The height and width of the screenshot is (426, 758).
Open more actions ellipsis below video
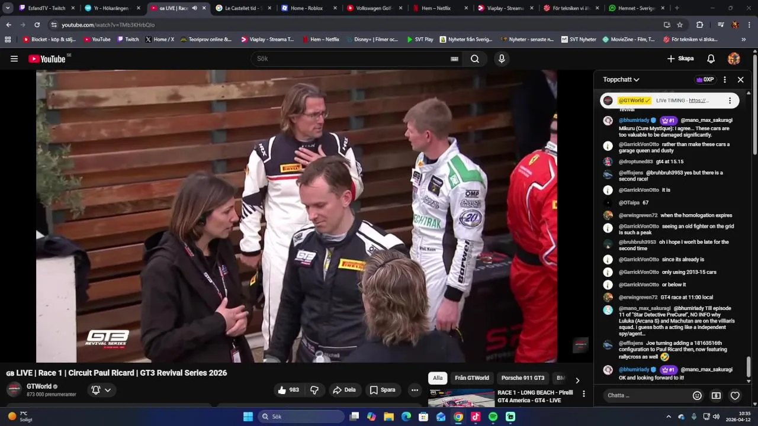click(x=415, y=390)
